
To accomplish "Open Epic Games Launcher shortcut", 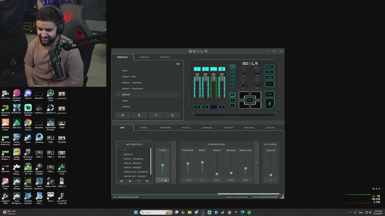I will pyautogui.click(x=28, y=154).
